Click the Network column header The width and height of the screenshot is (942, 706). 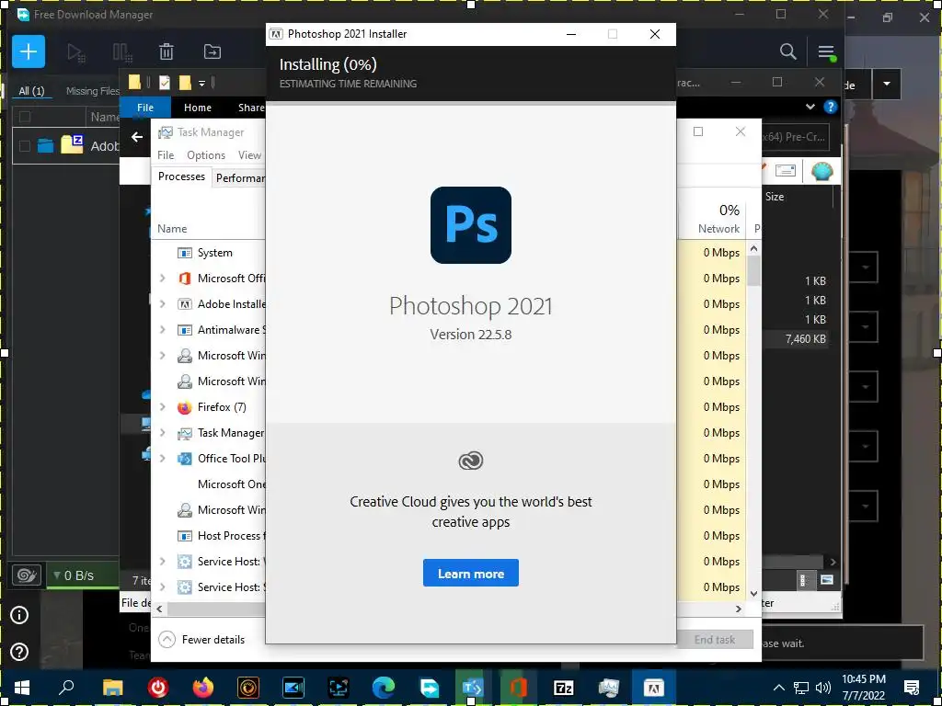pos(713,219)
